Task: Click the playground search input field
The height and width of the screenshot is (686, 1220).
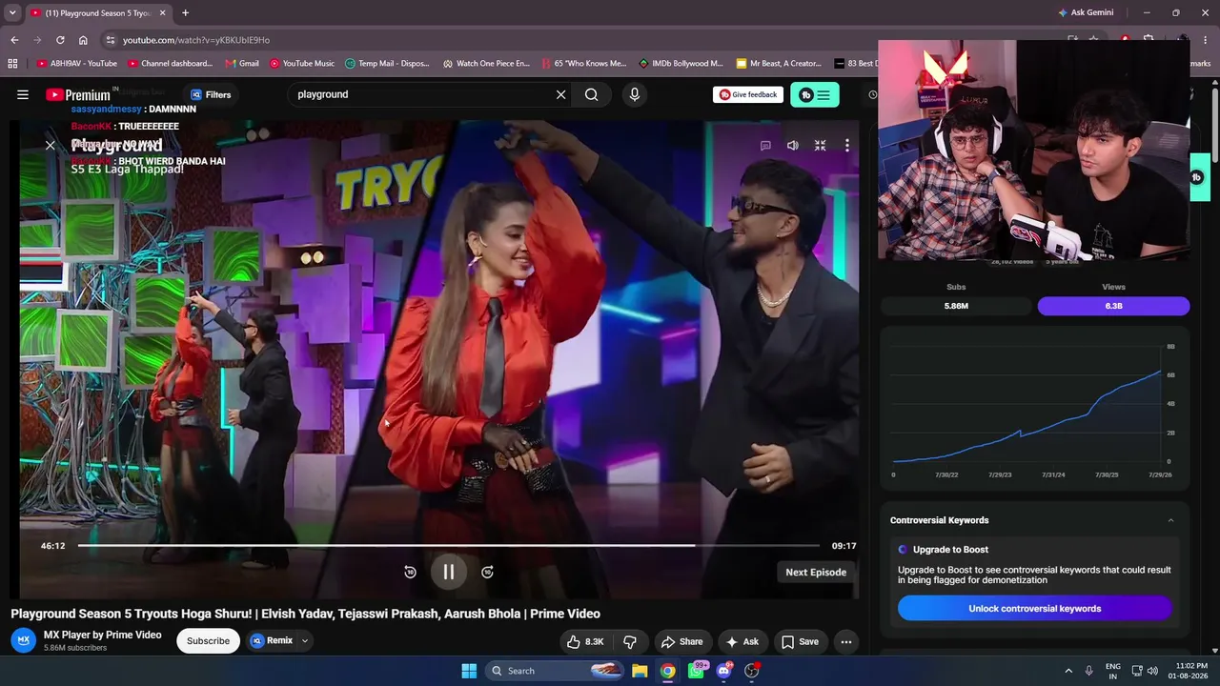Action: (x=424, y=94)
